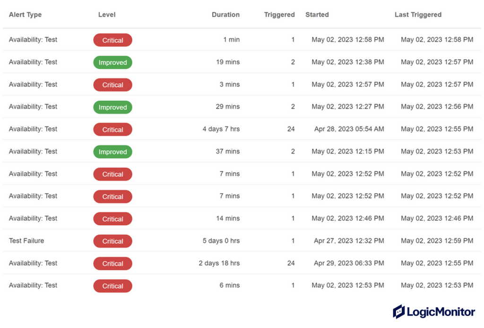Select the Critical badge in the 1 min row
This screenshot has width=484, height=328.
click(x=112, y=40)
